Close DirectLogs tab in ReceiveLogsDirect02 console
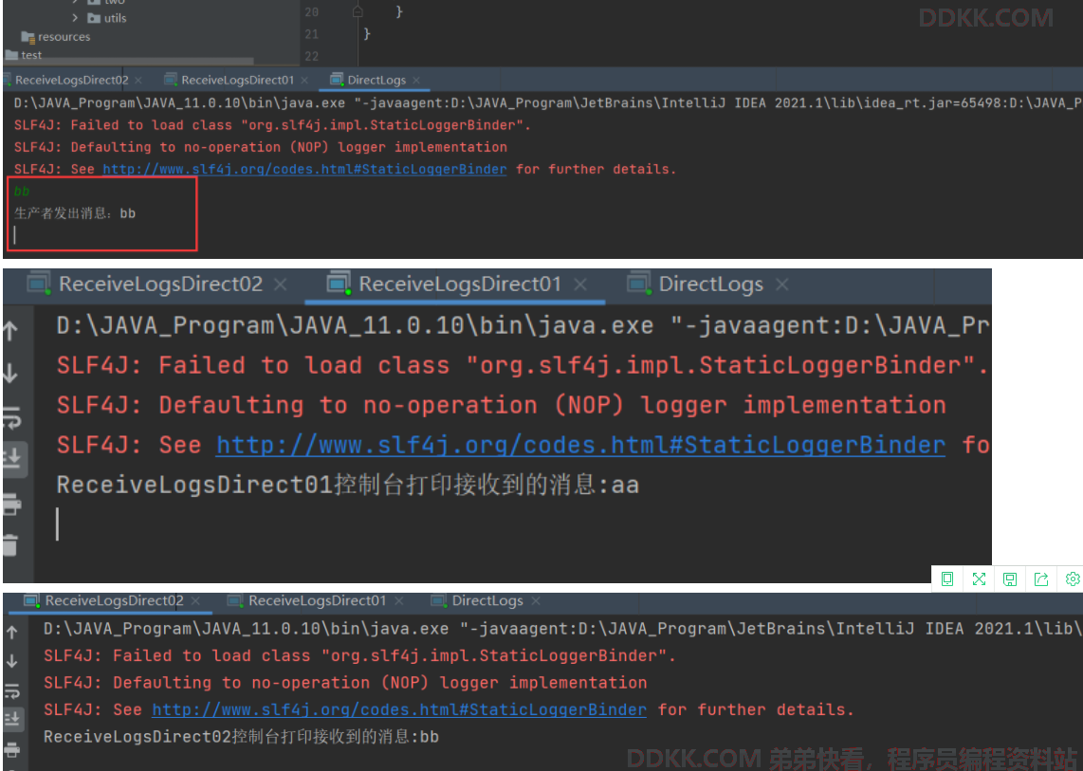1083x771 pixels. pyautogui.click(x=535, y=601)
